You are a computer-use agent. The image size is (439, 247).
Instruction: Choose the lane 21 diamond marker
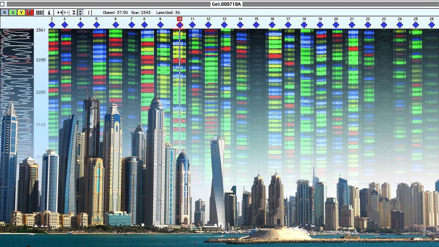(352, 25)
